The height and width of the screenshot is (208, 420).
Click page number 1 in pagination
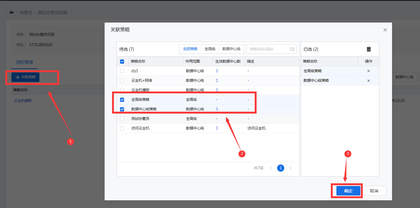pyautogui.click(x=281, y=168)
